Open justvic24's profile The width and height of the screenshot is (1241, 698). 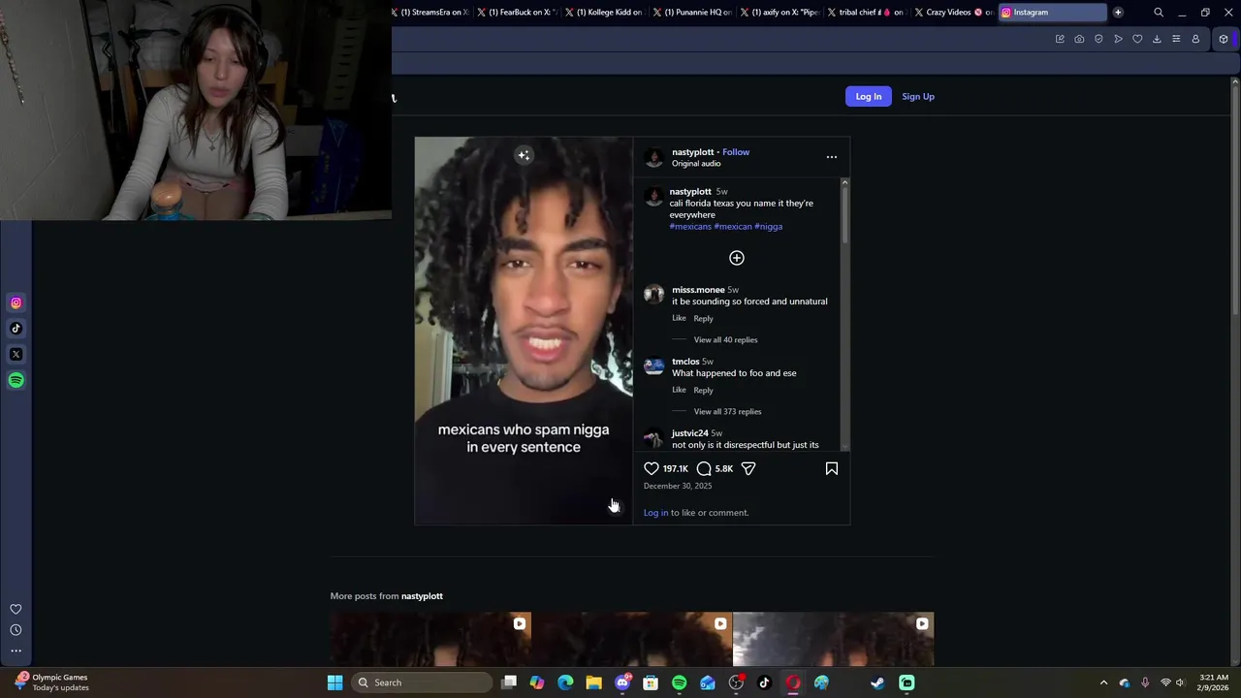coord(689,433)
